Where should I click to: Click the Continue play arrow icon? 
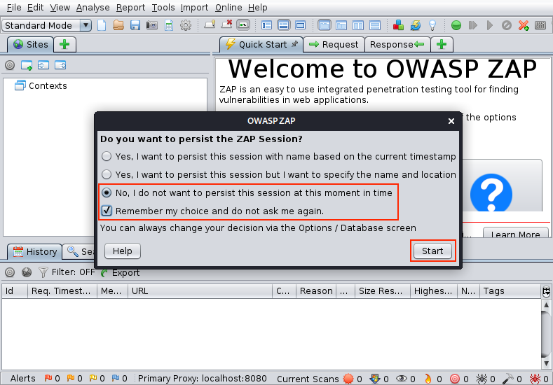point(489,25)
